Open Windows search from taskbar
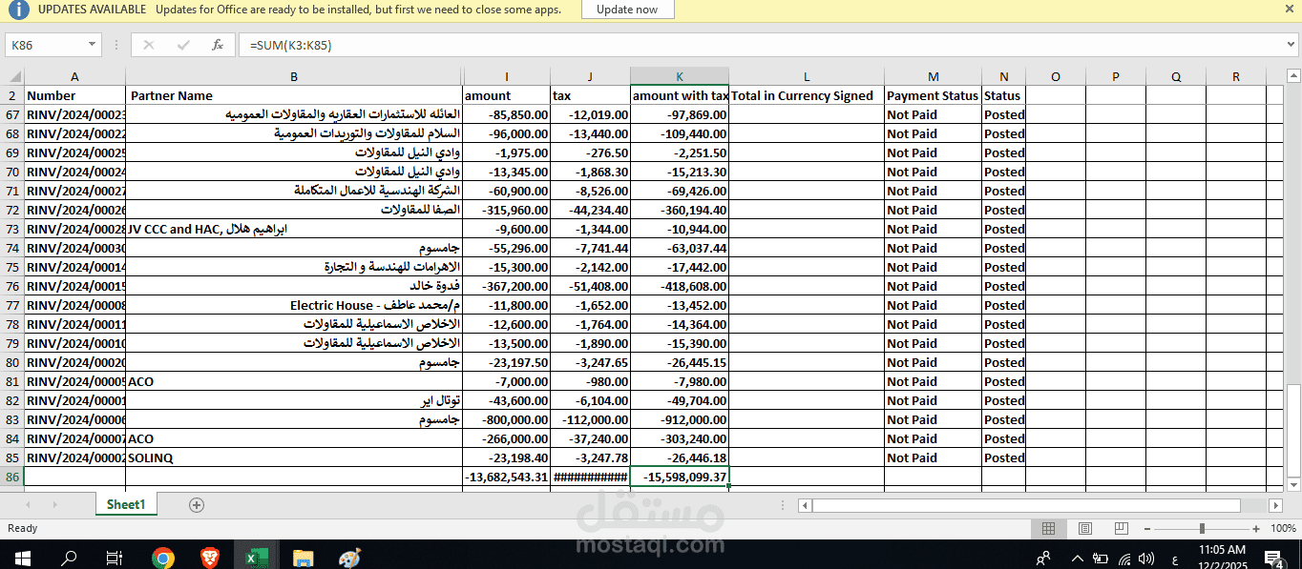The image size is (1302, 569). [69, 558]
